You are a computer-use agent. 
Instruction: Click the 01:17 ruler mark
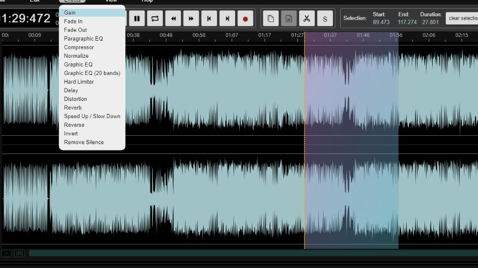[264, 35]
